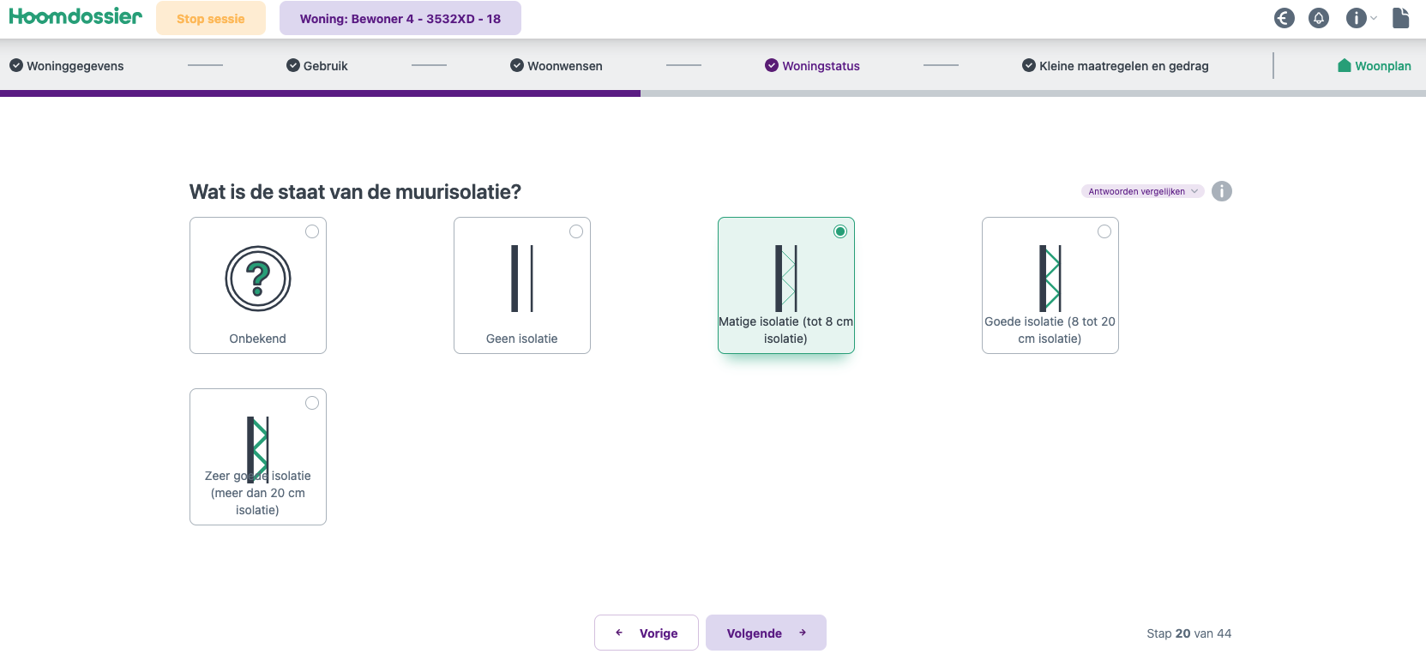Screen dimensions: 1426x660
Task: Open the notifications bell icon
Action: pos(1319,18)
